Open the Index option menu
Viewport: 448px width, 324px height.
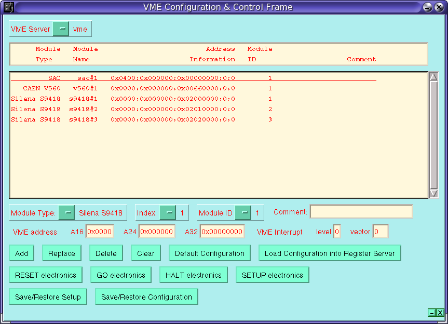point(168,212)
